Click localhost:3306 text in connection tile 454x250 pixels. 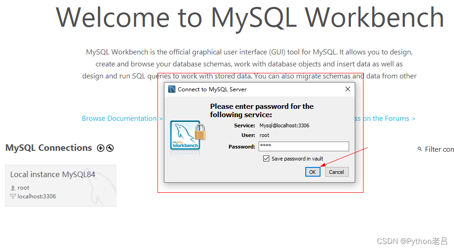[x=37, y=196]
